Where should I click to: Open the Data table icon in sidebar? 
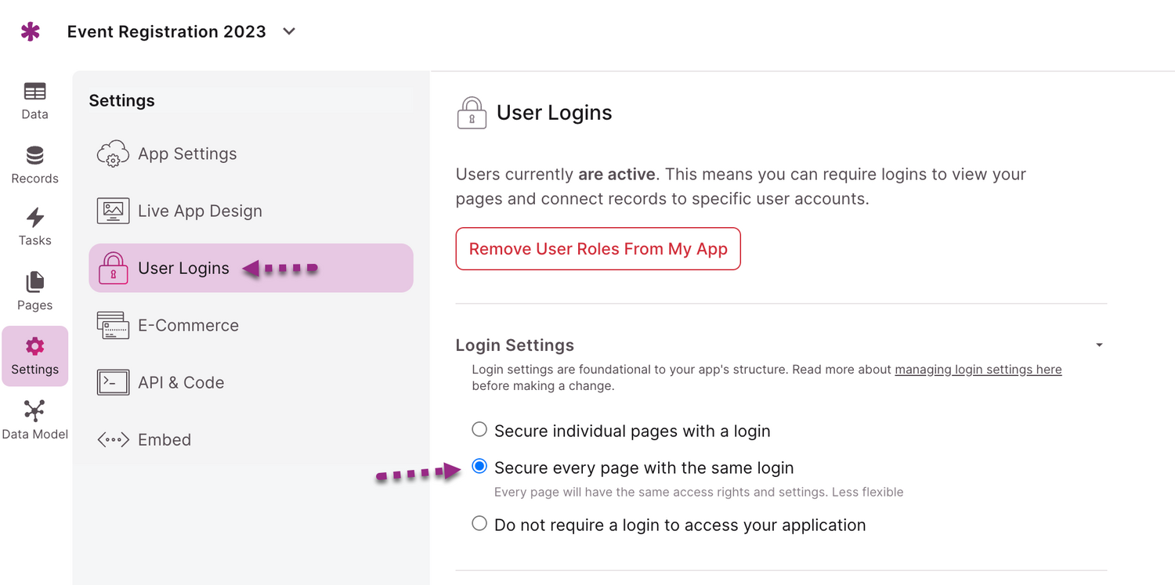pos(34,92)
